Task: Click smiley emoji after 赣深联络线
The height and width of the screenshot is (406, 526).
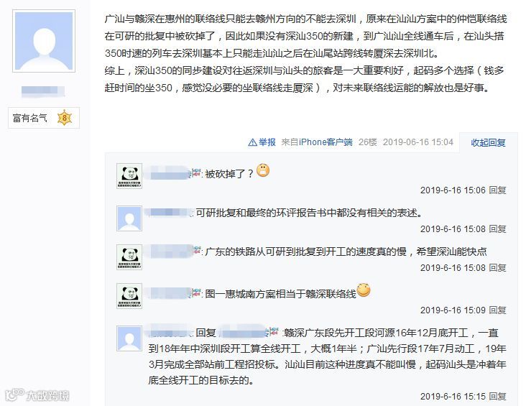Action: click(x=364, y=290)
